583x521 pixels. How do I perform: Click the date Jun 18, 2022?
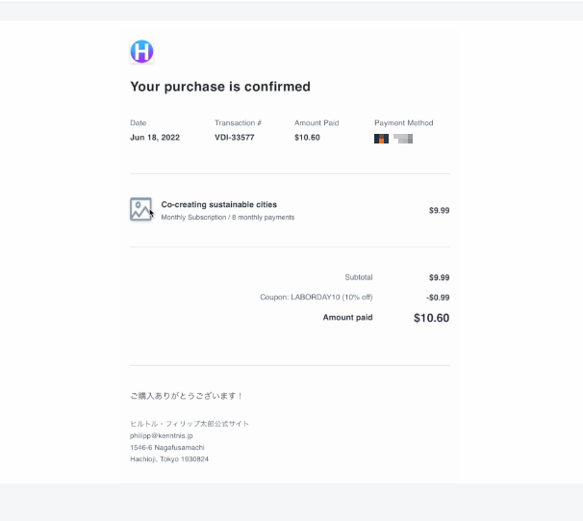pyautogui.click(x=155, y=138)
